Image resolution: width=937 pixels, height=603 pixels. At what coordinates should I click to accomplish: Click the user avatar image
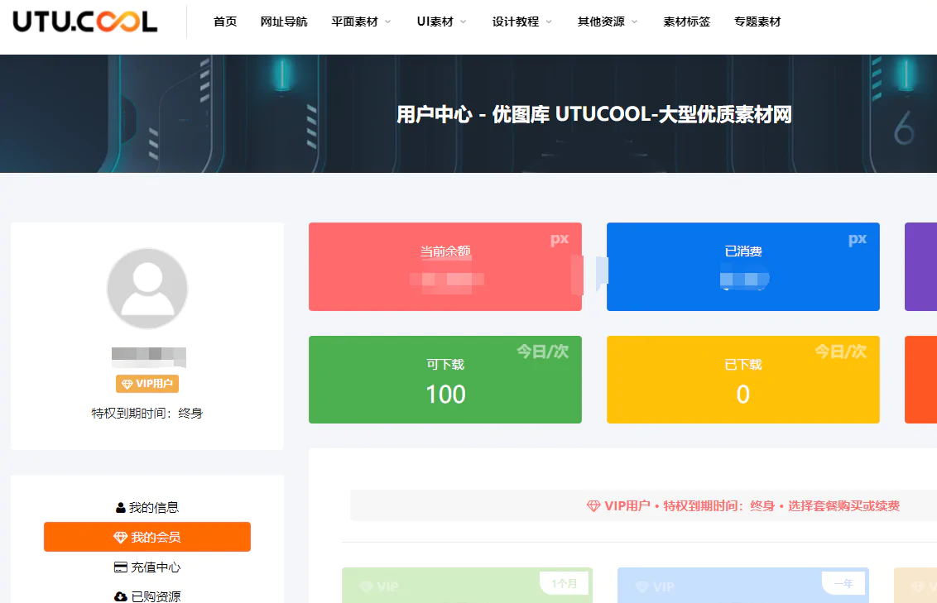(147, 289)
